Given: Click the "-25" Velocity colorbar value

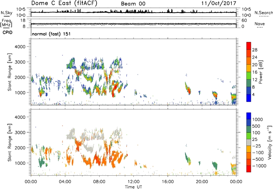Looking at the screenshot, I should 257,146.
